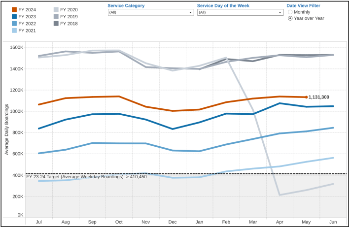Open the Service Category dropdown
350x228 pixels.
click(150, 12)
